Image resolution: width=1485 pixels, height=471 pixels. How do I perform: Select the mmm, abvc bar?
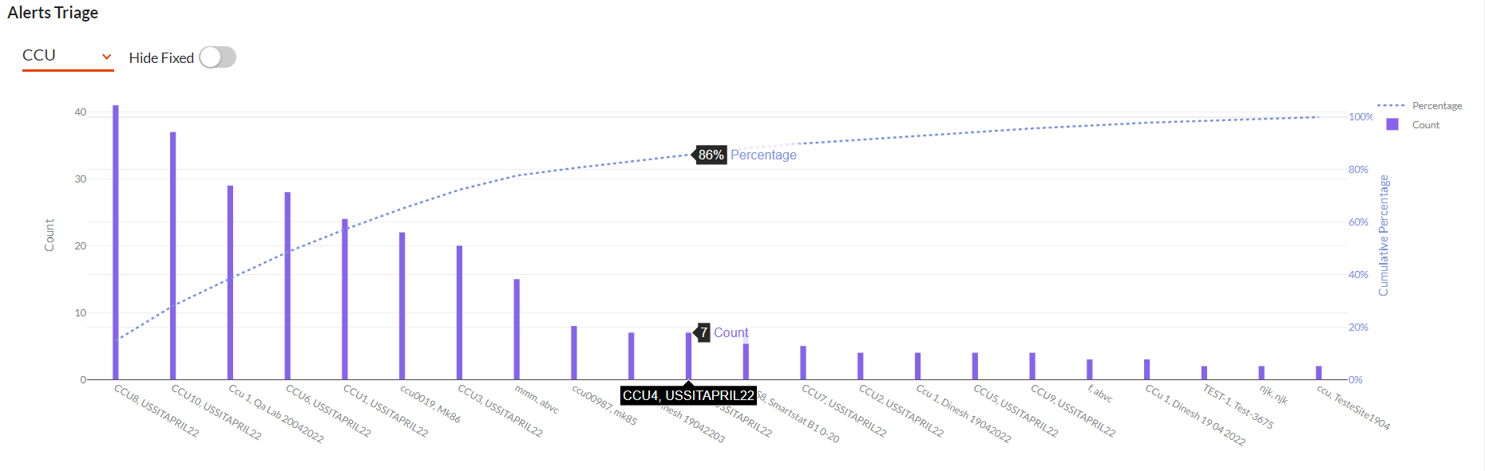[517, 329]
